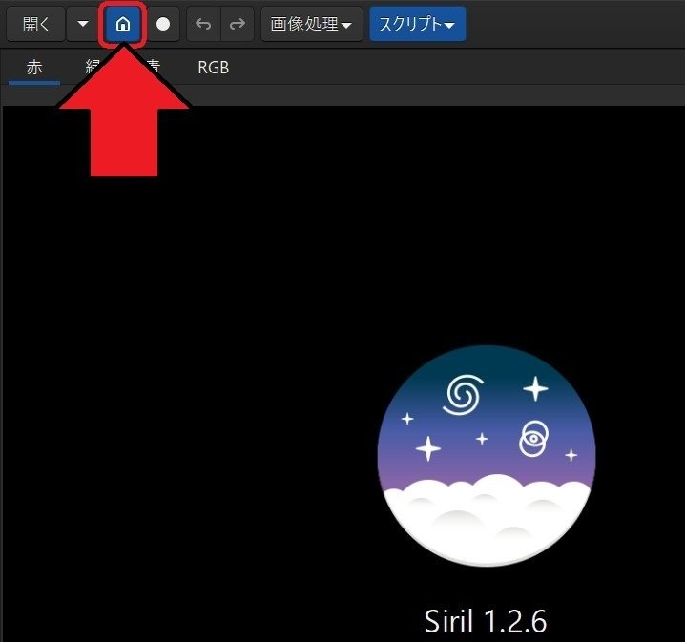Click the Siril logo image
Image resolution: width=685 pixels, height=642 pixels.
(x=487, y=456)
